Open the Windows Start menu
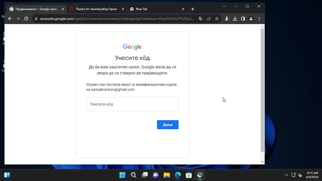Image resolution: width=322 pixels, height=181 pixels. coord(123,175)
